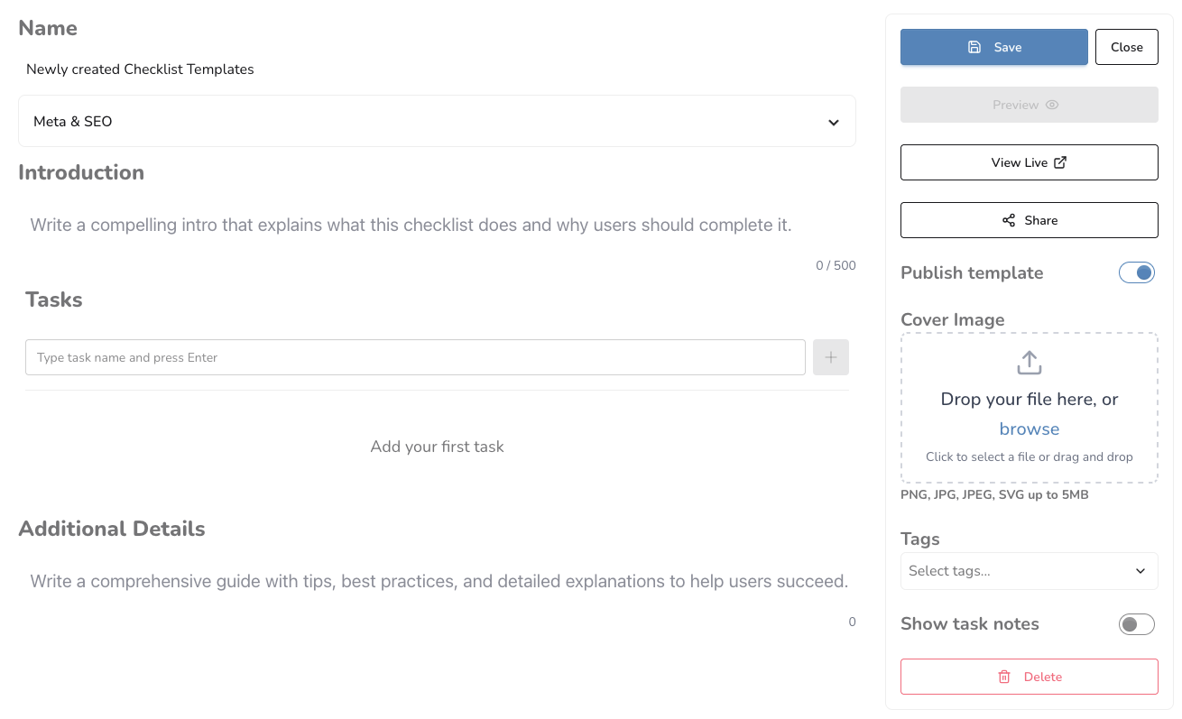The height and width of the screenshot is (719, 1182).
Task: Click the upload arrow icon in Cover Image
Action: (x=1029, y=363)
